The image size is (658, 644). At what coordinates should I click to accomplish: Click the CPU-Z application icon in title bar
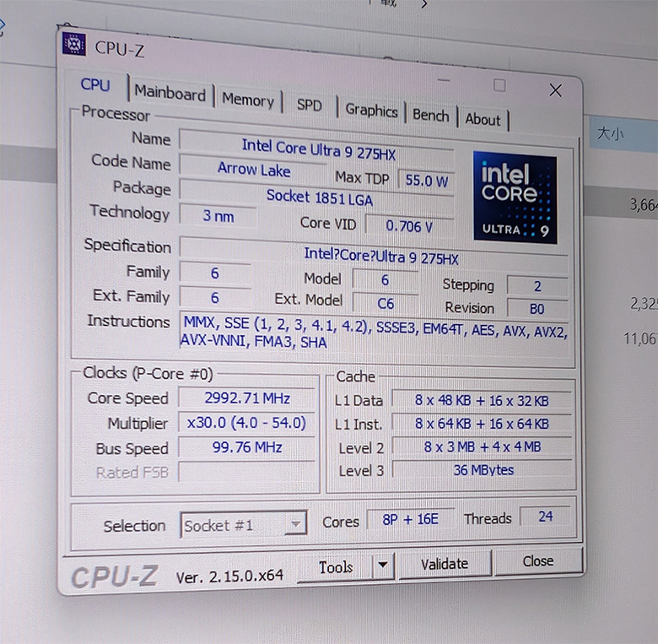pyautogui.click(x=74, y=44)
